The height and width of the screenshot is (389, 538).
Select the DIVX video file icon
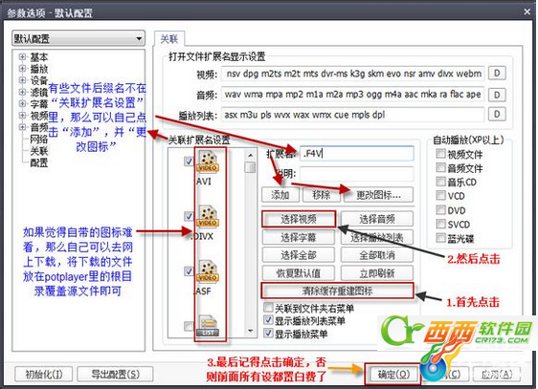tap(208, 216)
